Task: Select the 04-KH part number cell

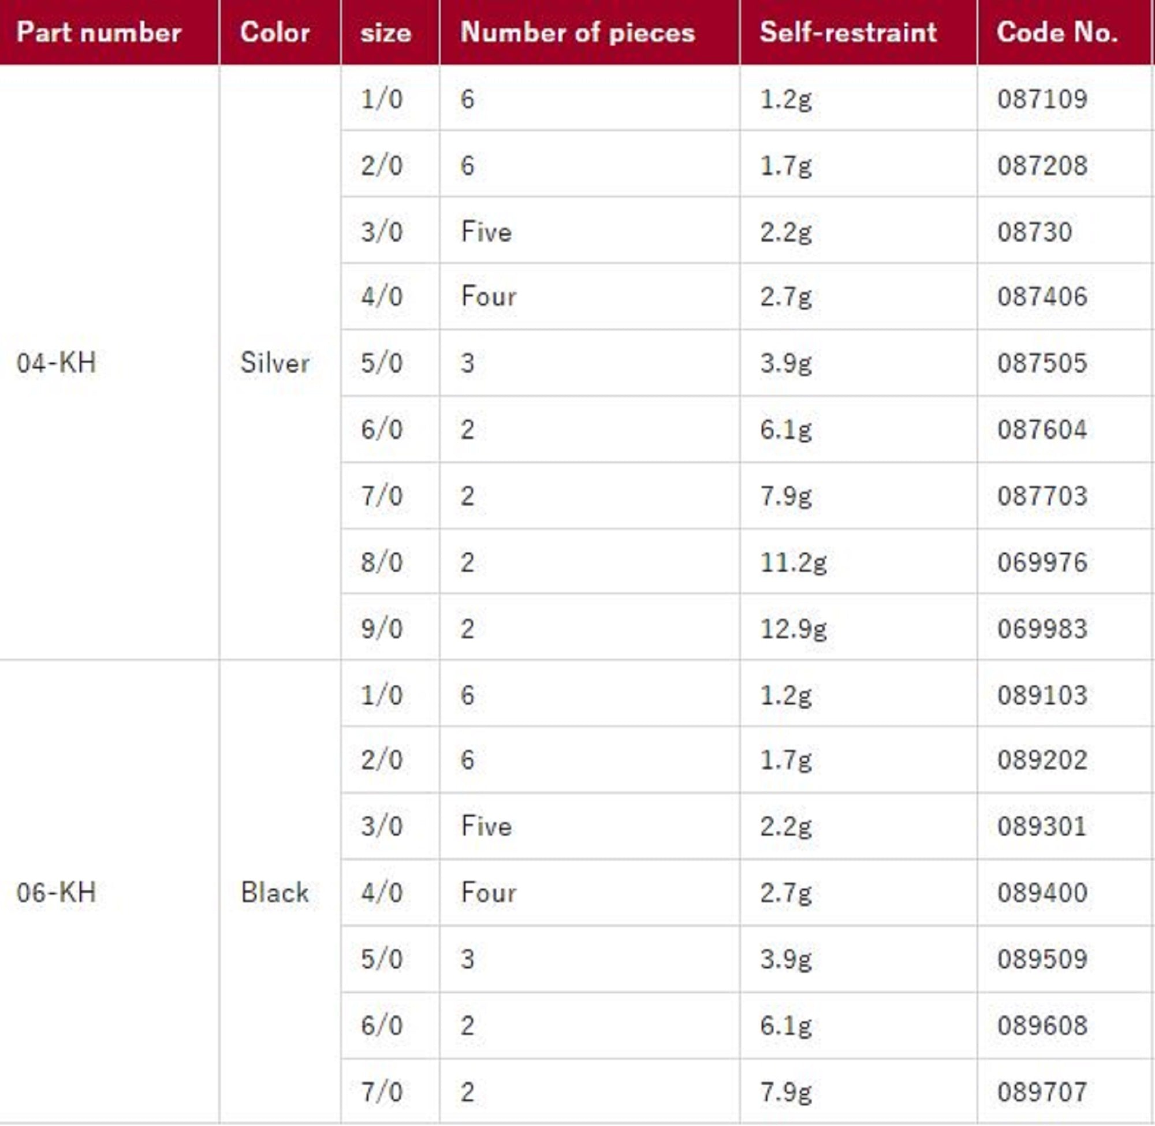Action: (56, 362)
